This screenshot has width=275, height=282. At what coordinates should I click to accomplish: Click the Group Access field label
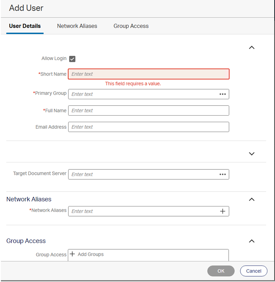tap(51, 254)
